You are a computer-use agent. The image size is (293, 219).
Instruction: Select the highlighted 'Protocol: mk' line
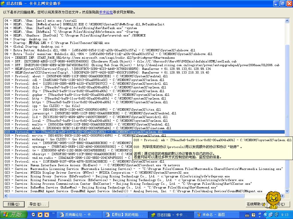click(144, 132)
